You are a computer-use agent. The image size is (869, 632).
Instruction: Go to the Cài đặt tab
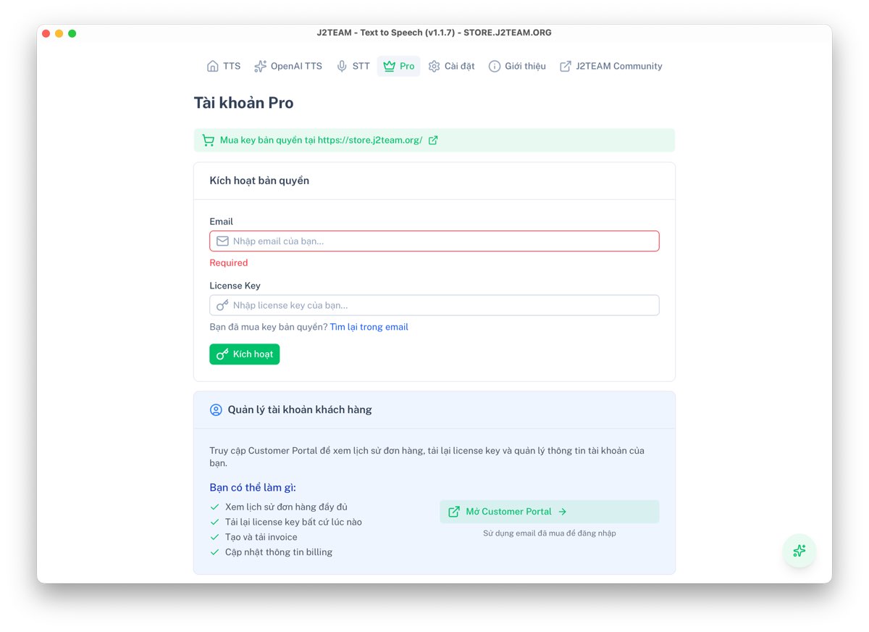point(459,66)
